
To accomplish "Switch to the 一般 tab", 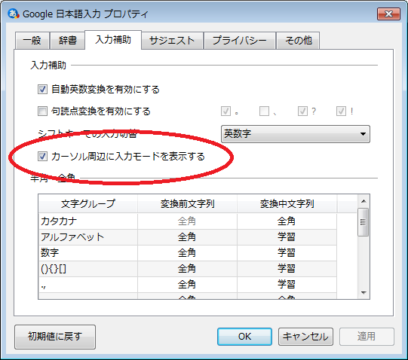I will (x=32, y=41).
